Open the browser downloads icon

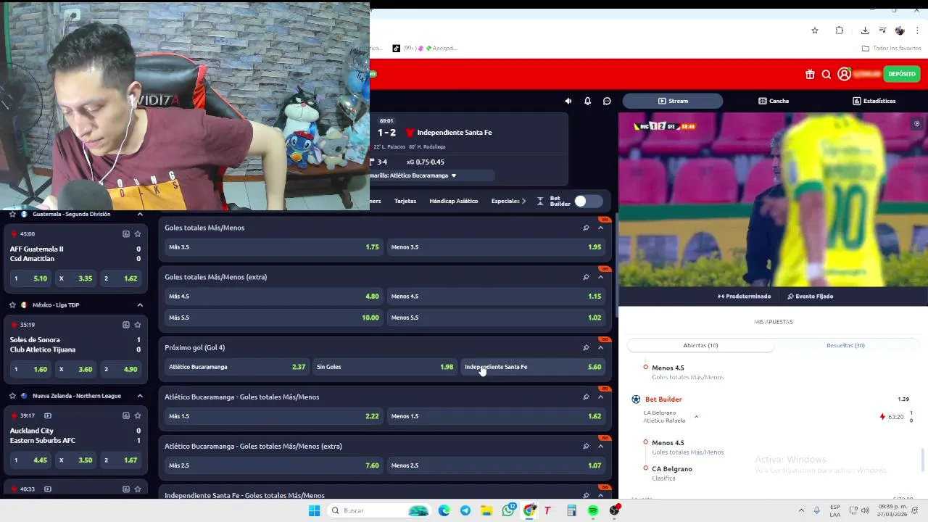(865, 30)
